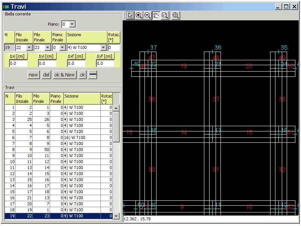Click the Δyf [cm] input field

105,64
